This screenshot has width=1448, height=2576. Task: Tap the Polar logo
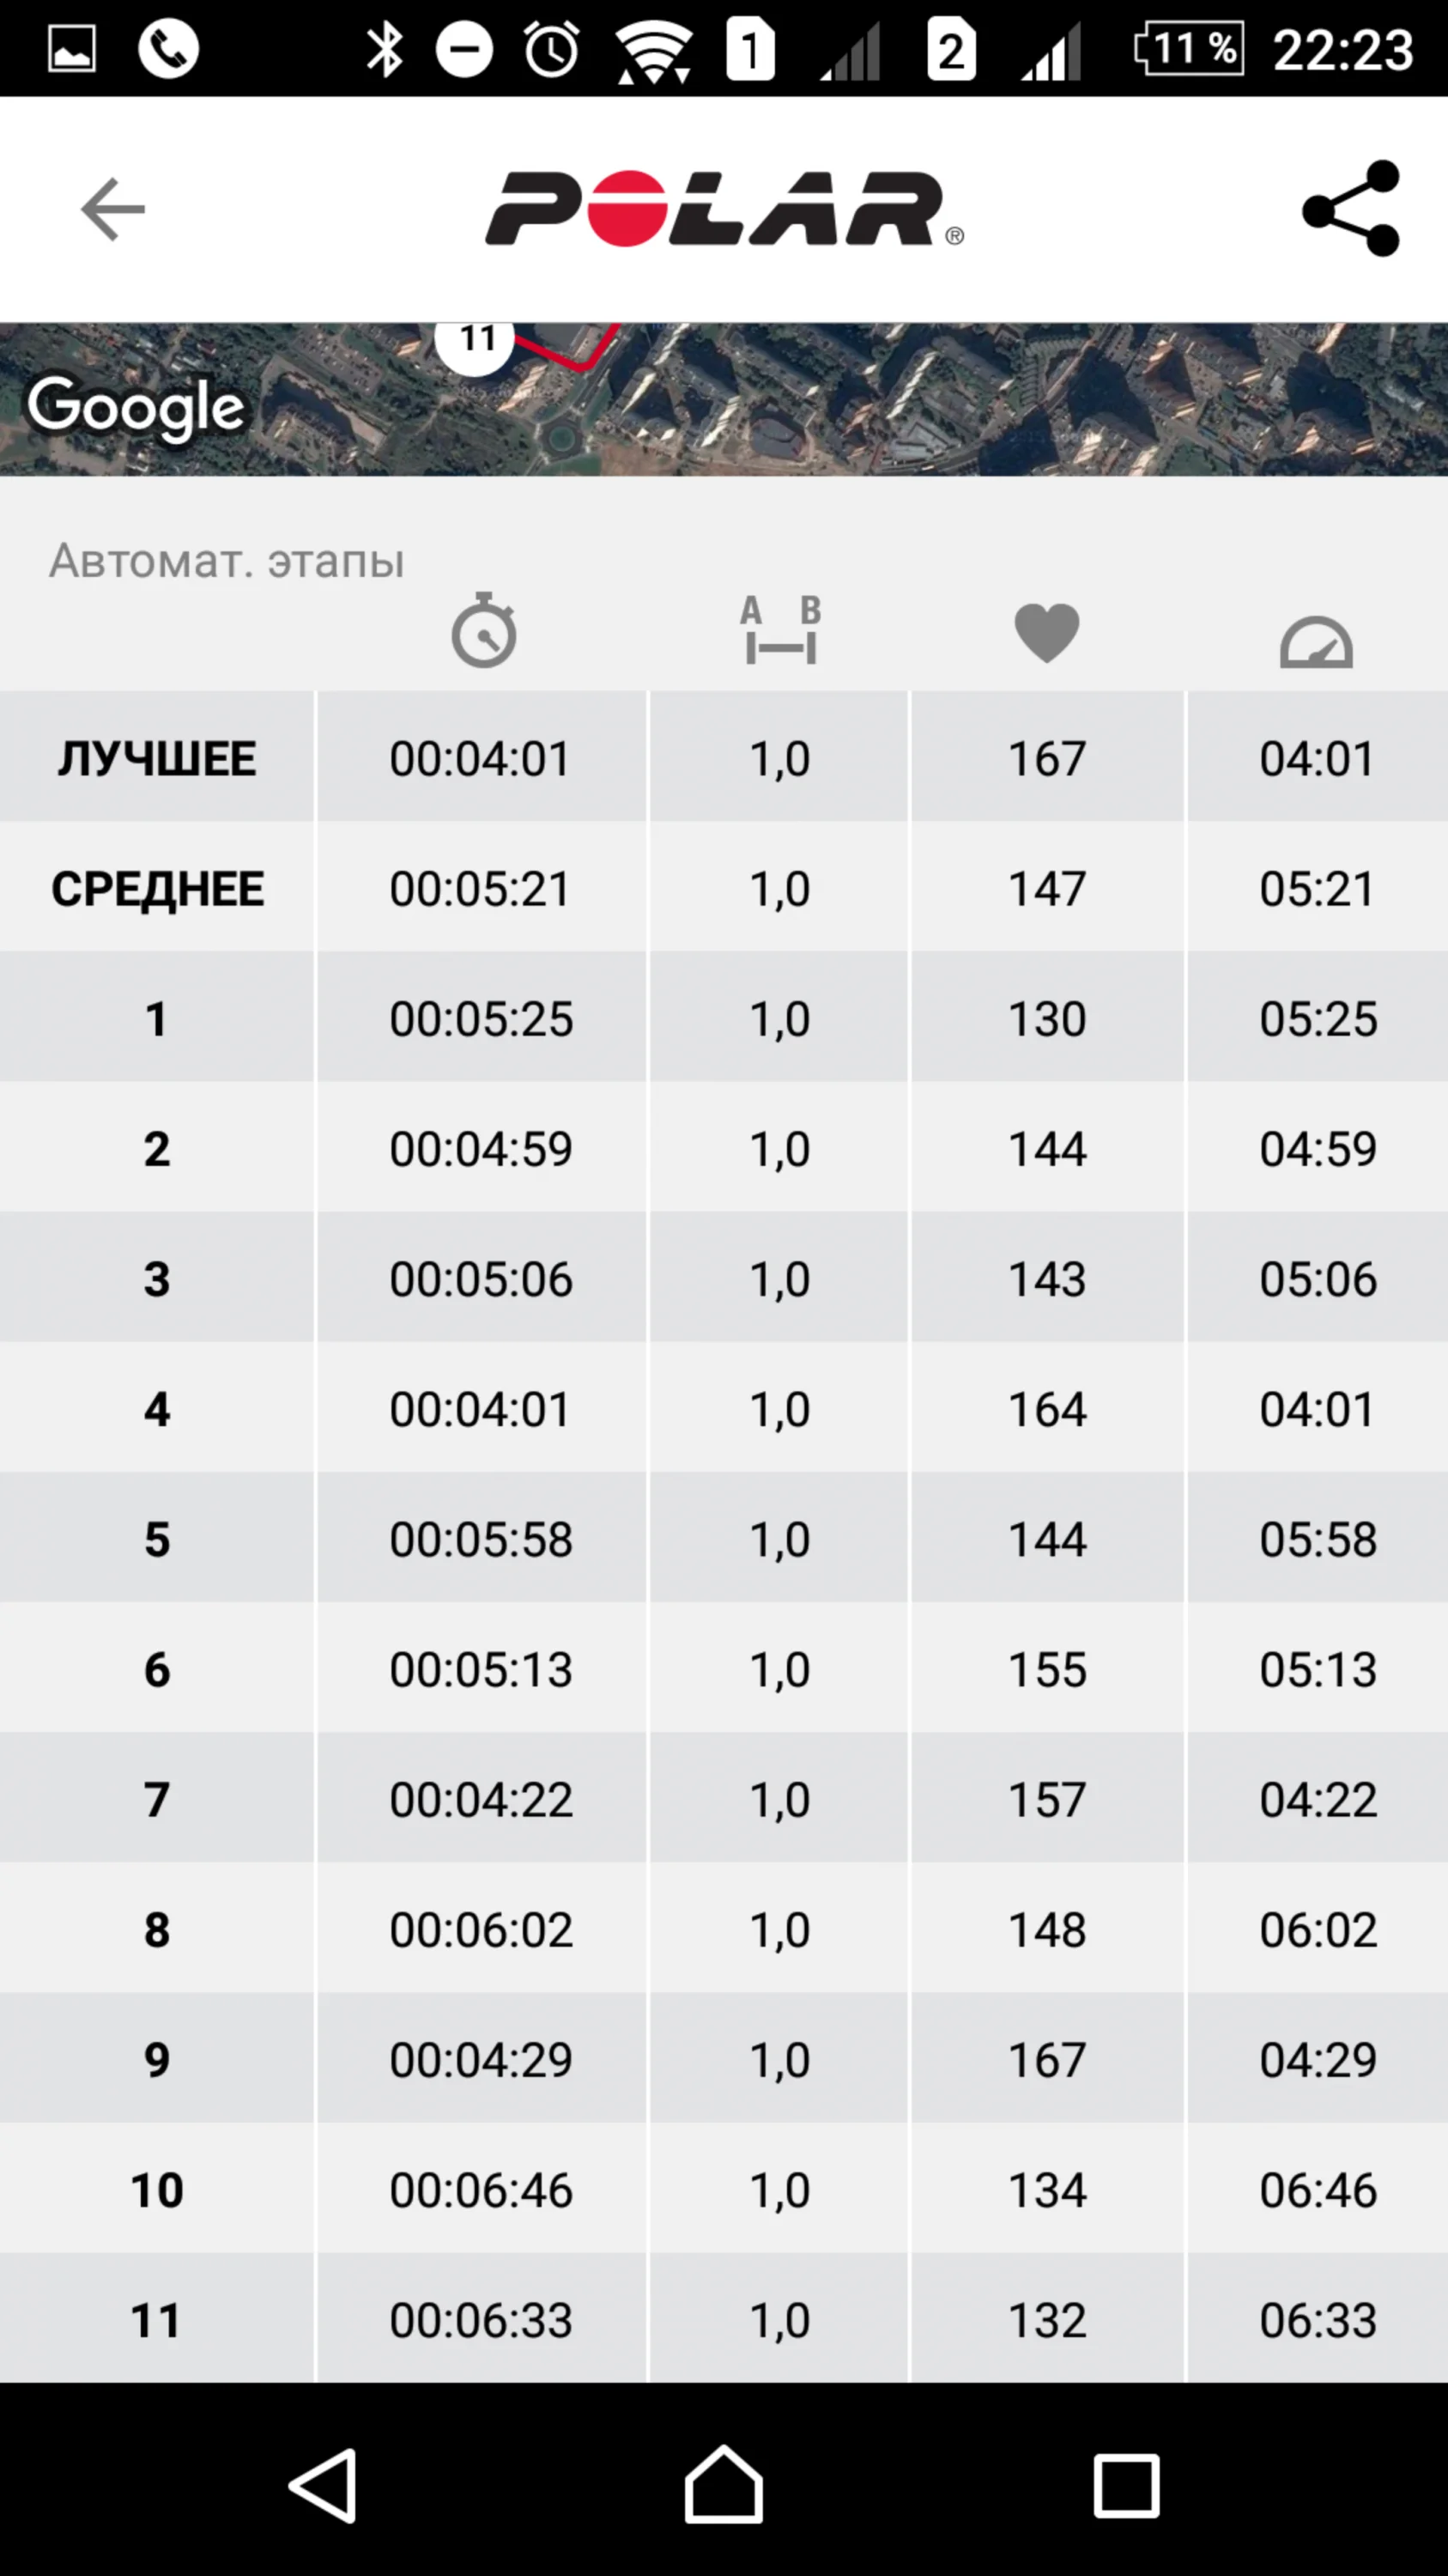click(x=724, y=209)
